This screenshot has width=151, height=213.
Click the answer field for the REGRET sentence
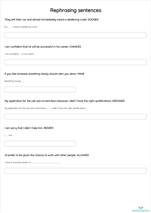[x=40, y=144]
